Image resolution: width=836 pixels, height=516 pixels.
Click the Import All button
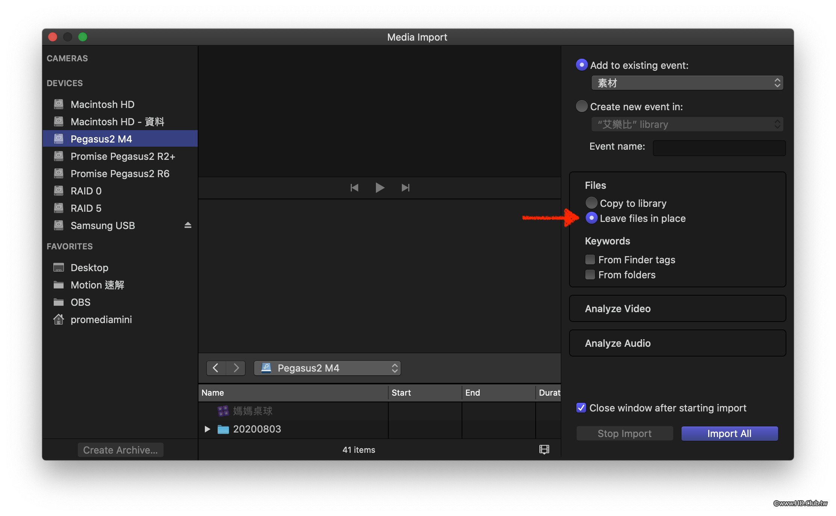click(x=730, y=433)
